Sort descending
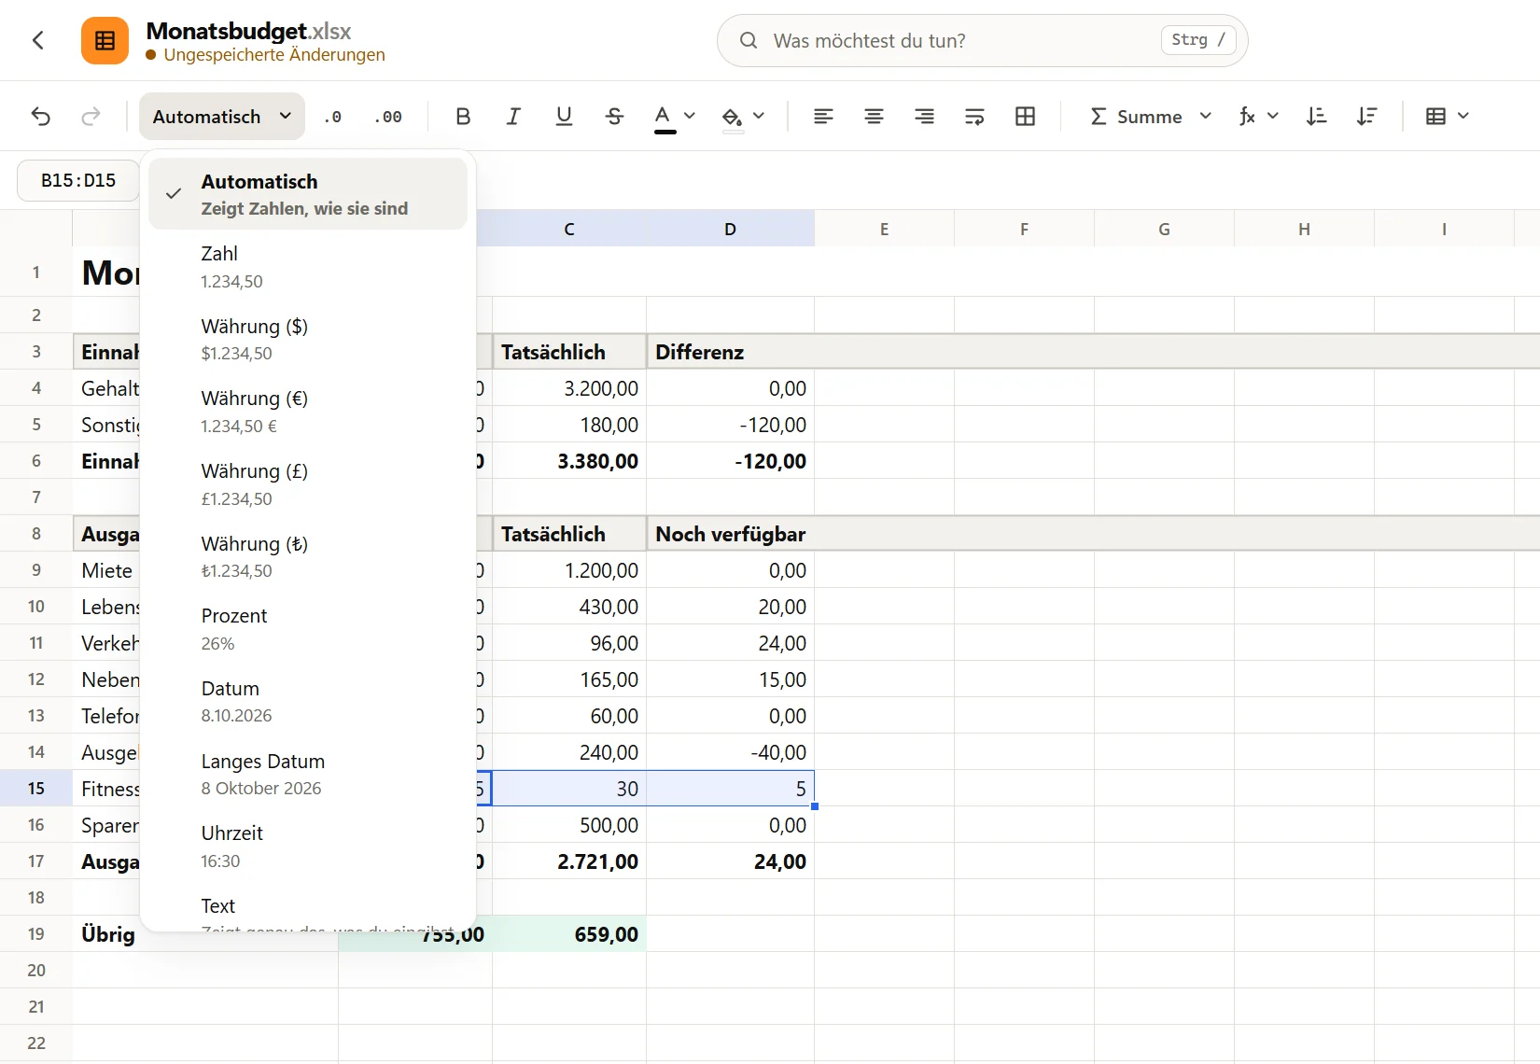 (x=1366, y=117)
